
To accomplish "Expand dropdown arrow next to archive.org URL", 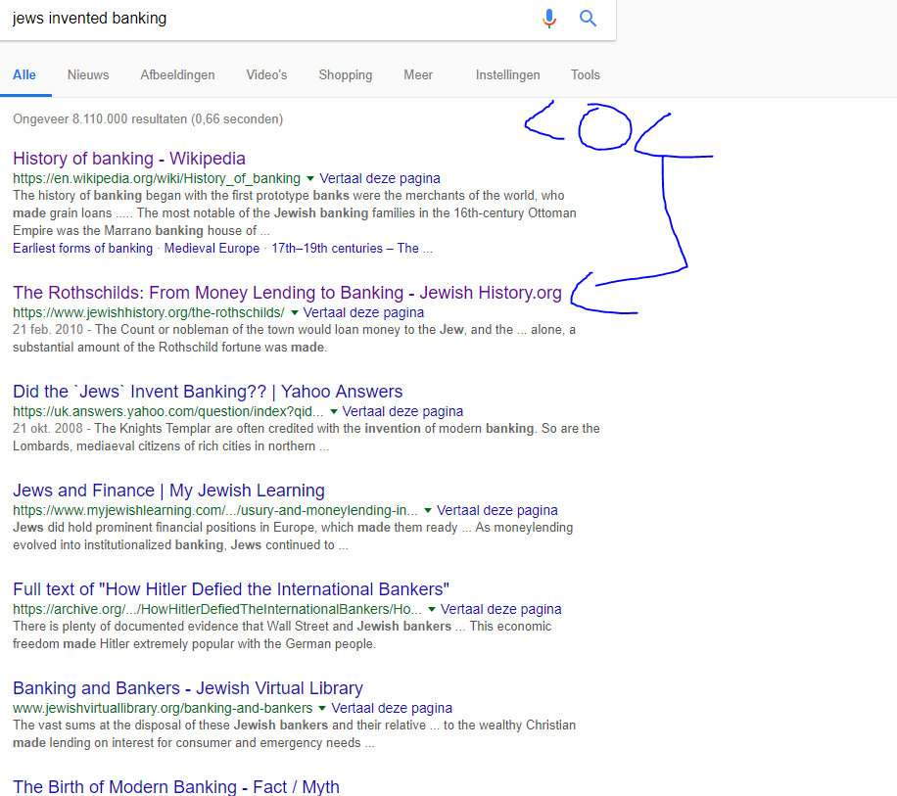I will [x=432, y=610].
